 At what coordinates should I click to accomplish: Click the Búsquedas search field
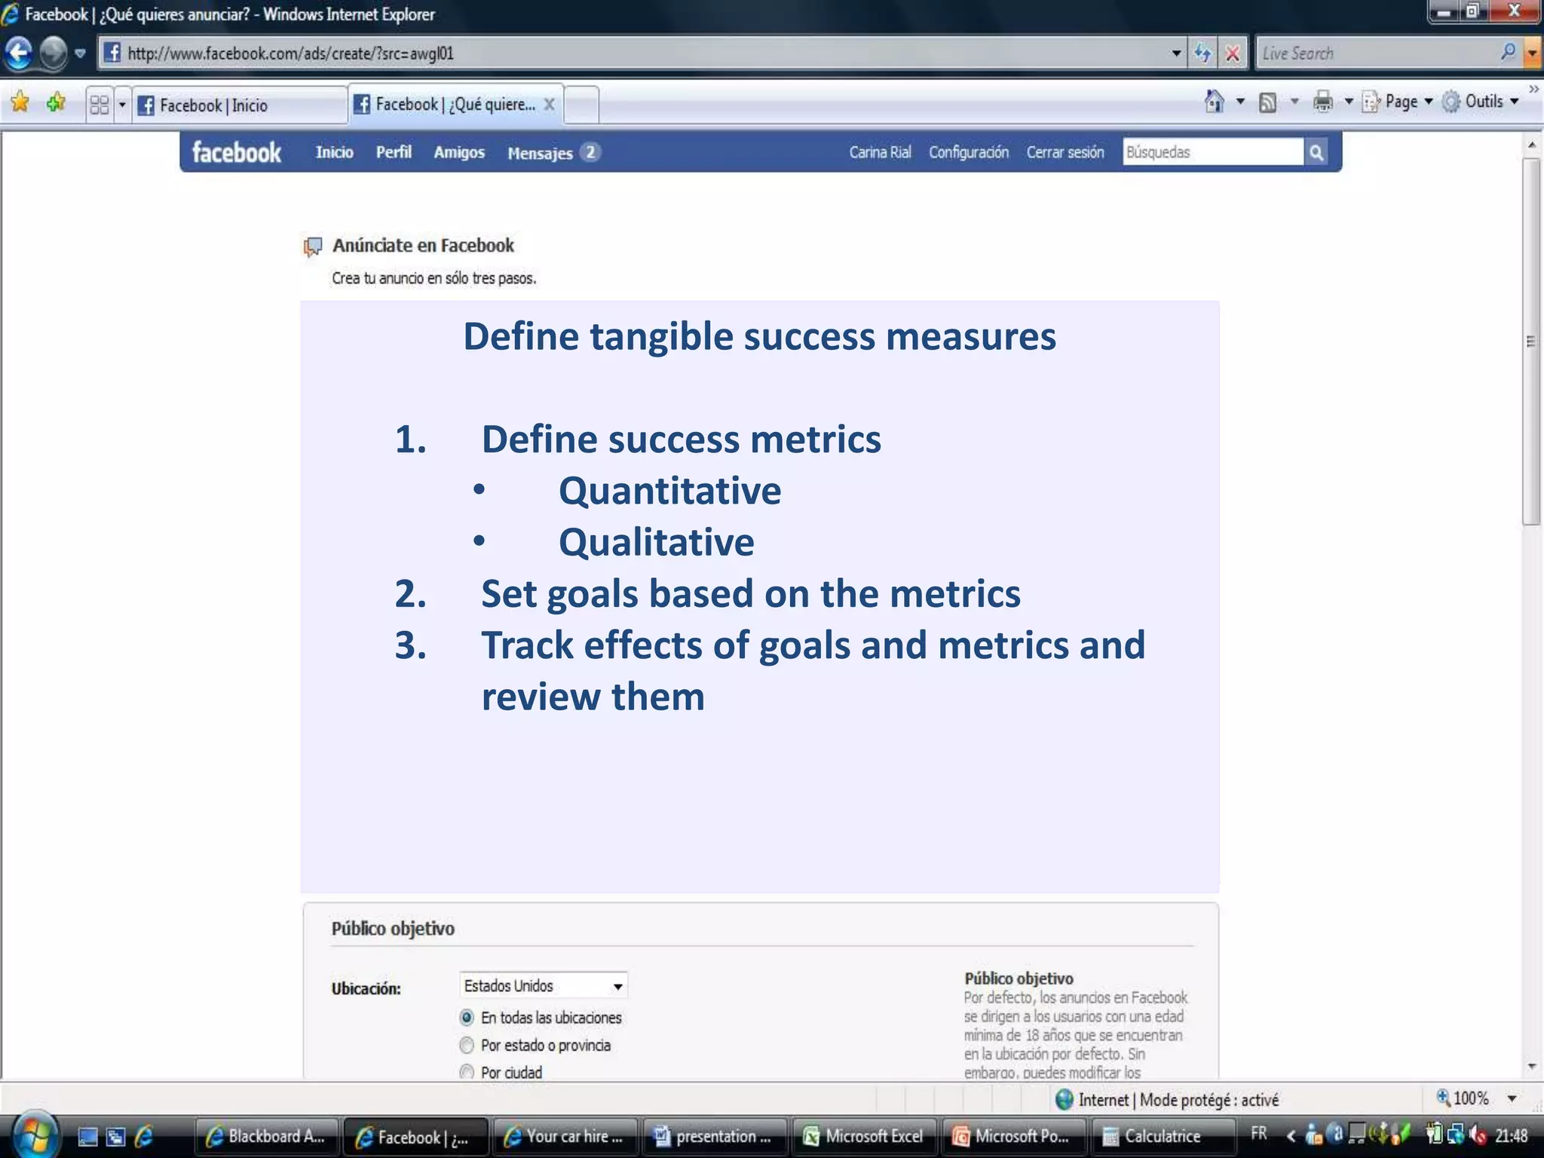tap(1212, 152)
